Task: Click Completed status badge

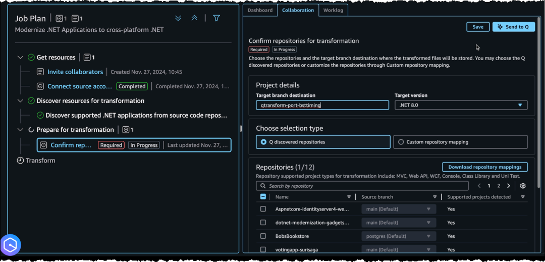Action: [x=132, y=86]
